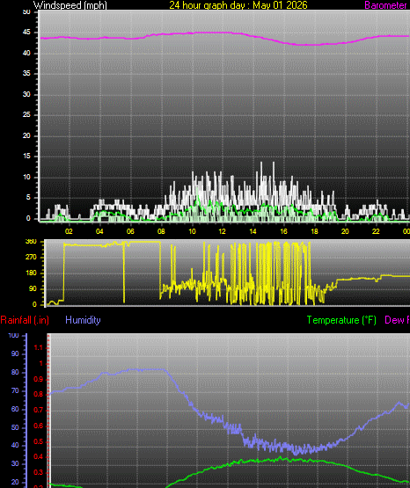
Task: Click the 'Windspeed (mph)' graph label
Action: [x=70, y=5]
